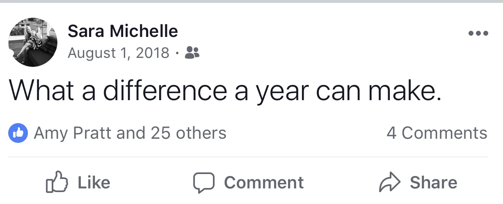503x204 pixels.
Task: Tap the Share button label
Action: [433, 183]
